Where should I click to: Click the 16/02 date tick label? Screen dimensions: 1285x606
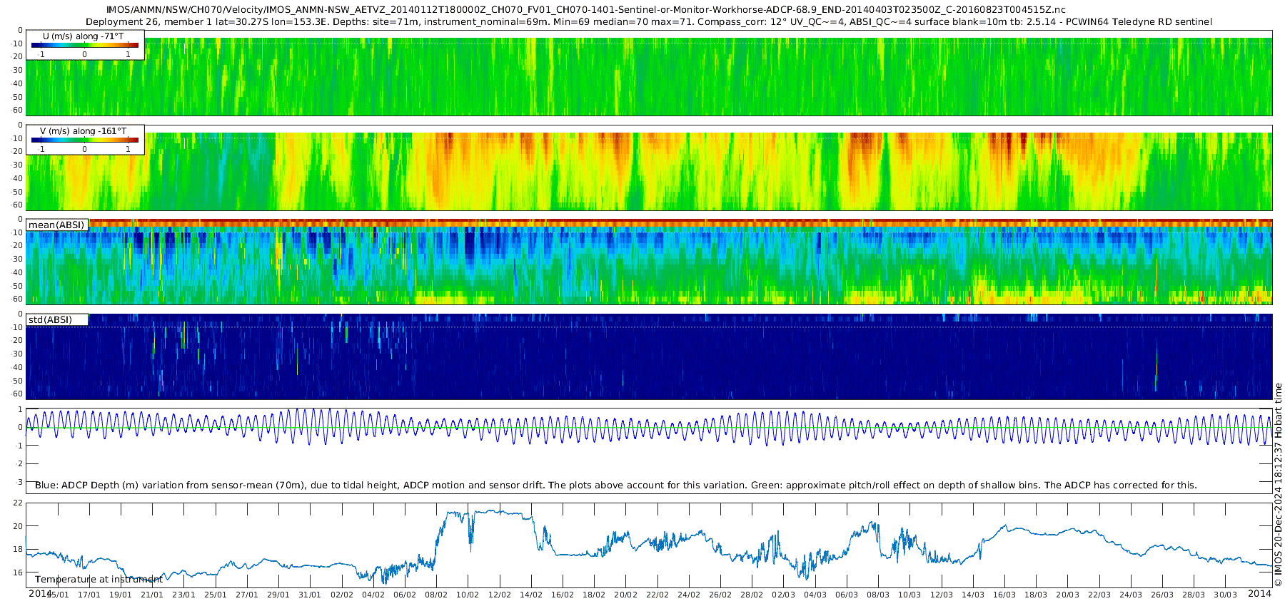[x=563, y=595]
